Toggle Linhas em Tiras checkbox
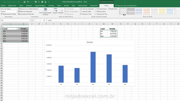The image size is (180, 101). coord(81,14)
